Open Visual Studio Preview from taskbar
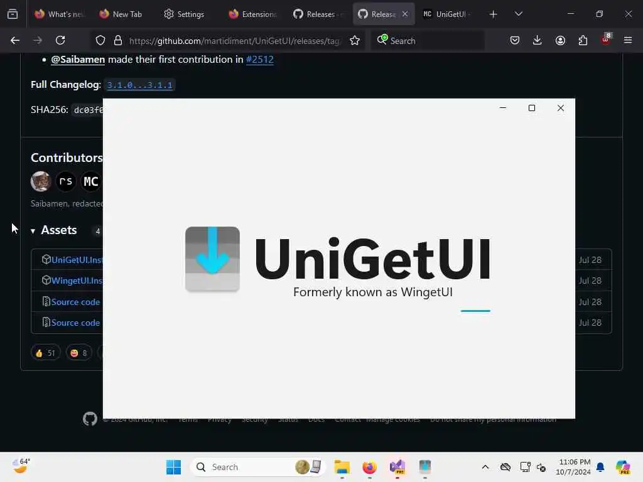The height and width of the screenshot is (482, 643). tap(397, 467)
